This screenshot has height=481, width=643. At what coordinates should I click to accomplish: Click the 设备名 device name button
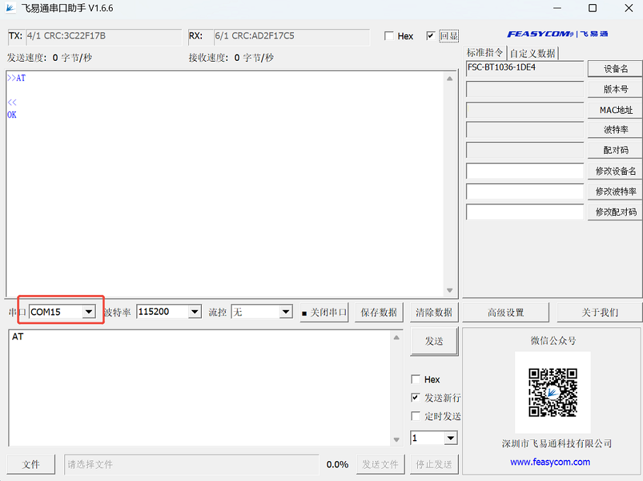(x=615, y=69)
